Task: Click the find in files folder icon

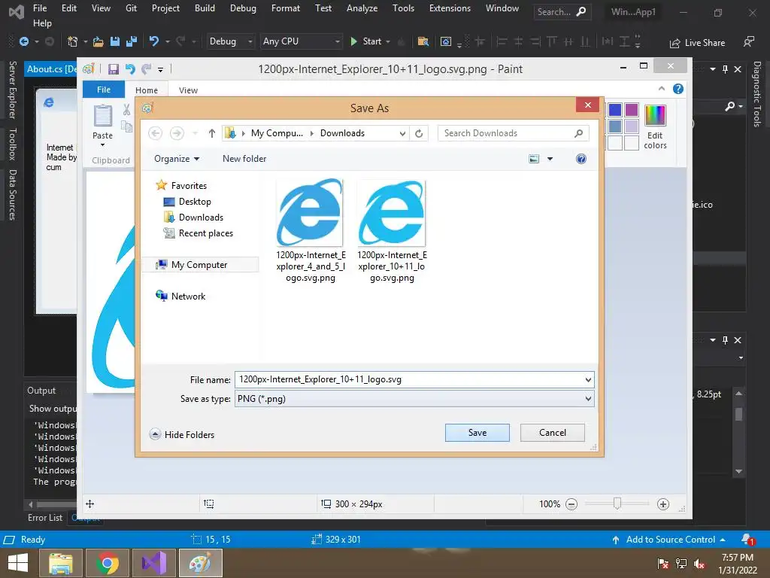Action: pyautogui.click(x=423, y=42)
